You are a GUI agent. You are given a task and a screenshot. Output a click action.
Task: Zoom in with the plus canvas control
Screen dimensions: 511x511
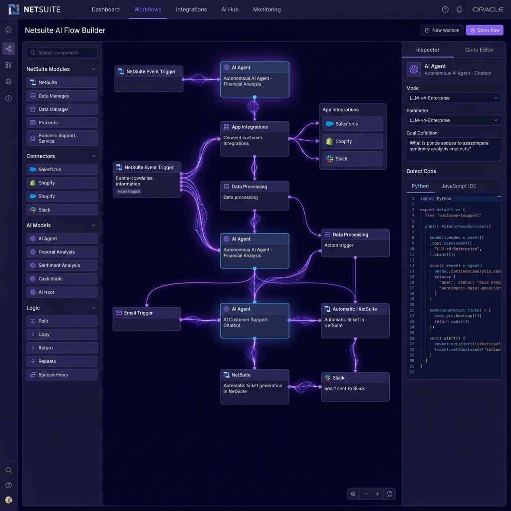click(377, 494)
